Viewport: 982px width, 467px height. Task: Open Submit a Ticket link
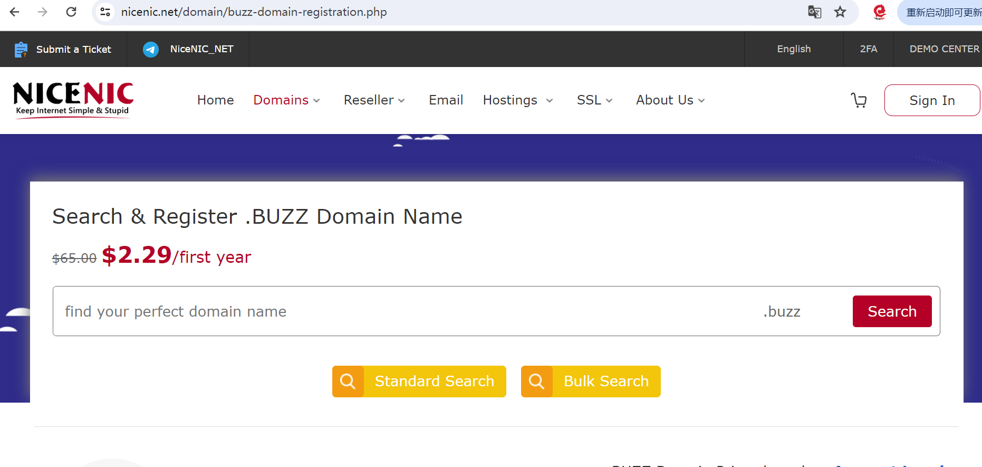(x=73, y=49)
